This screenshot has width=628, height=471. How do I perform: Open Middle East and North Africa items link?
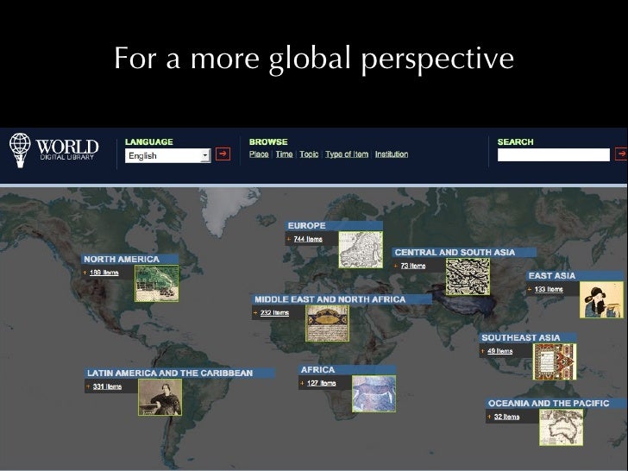tap(274, 313)
